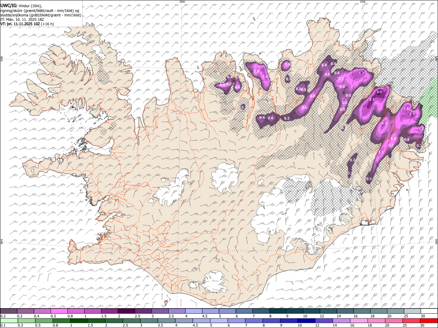
Task: Click the '0.4' label under upper legend row
Action: click(x=36, y=316)
